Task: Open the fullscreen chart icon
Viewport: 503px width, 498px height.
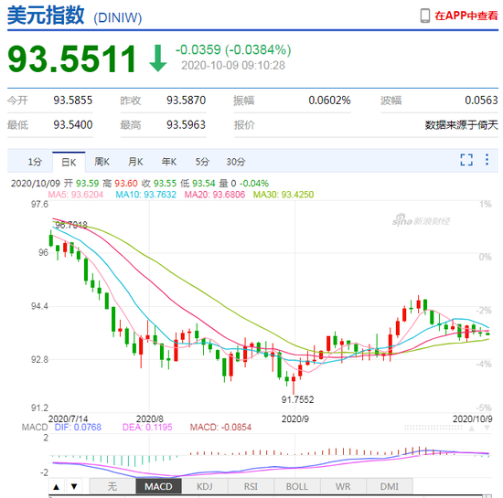Action: coord(466,160)
